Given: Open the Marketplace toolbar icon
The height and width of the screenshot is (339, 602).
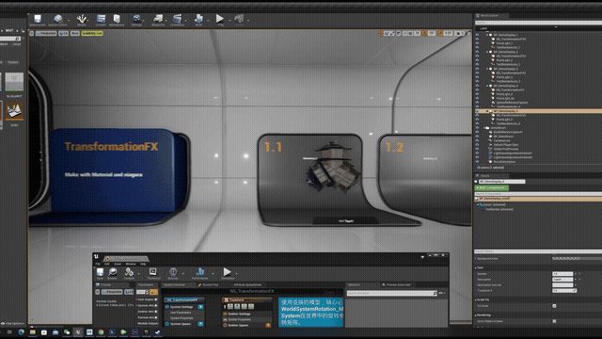Looking at the screenshot, I should coord(117,20).
